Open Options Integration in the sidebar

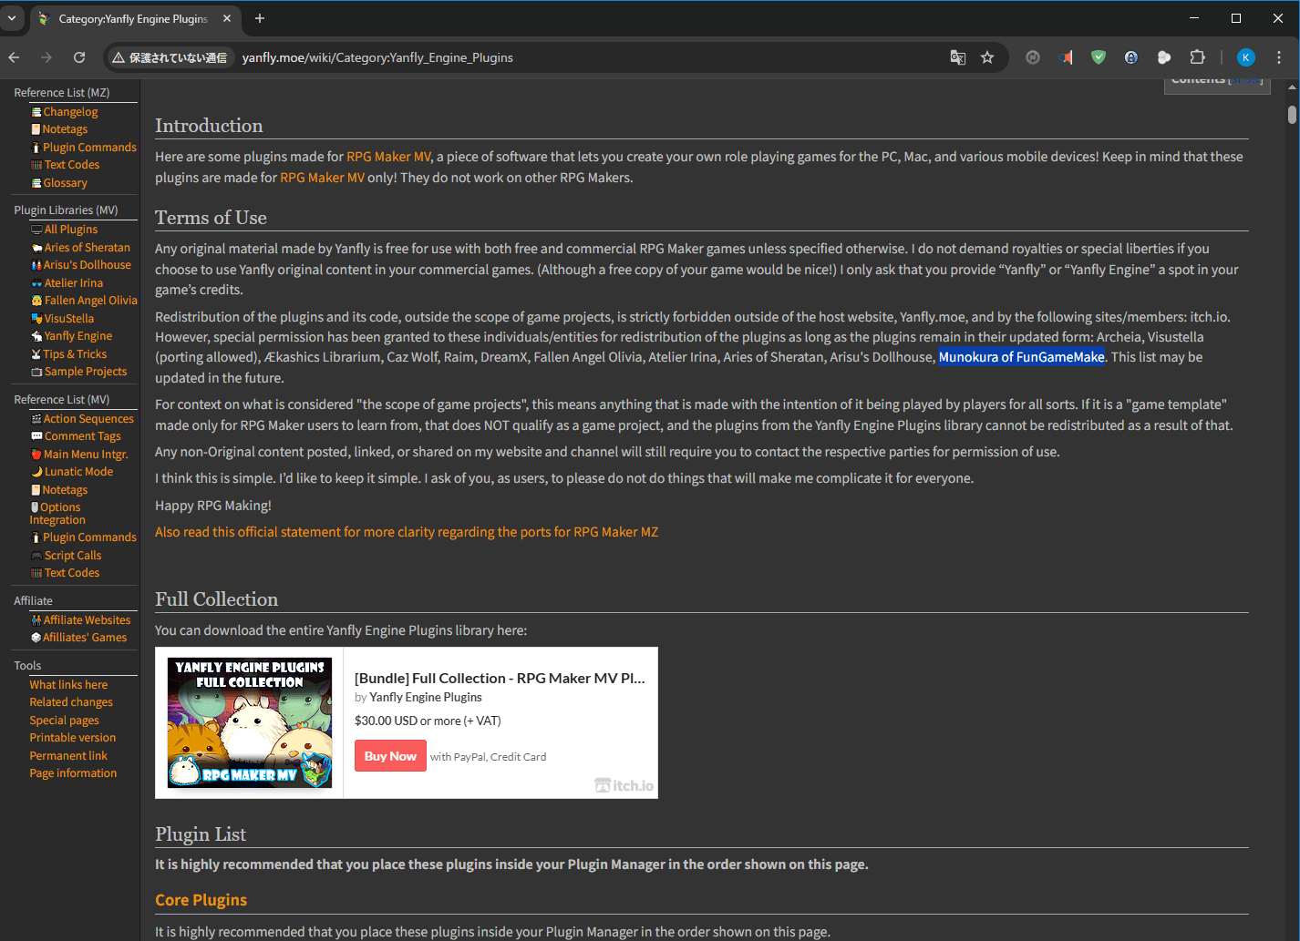(x=57, y=514)
